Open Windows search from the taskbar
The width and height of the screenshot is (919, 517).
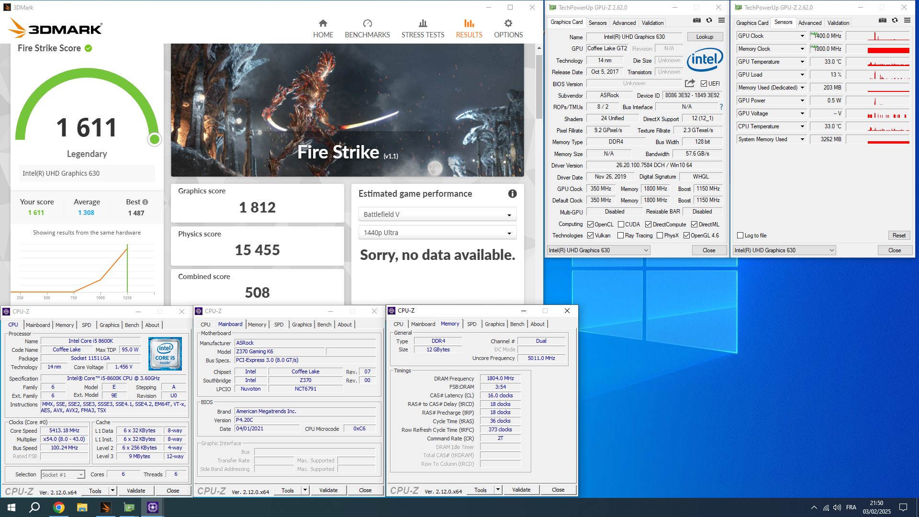tap(34, 507)
